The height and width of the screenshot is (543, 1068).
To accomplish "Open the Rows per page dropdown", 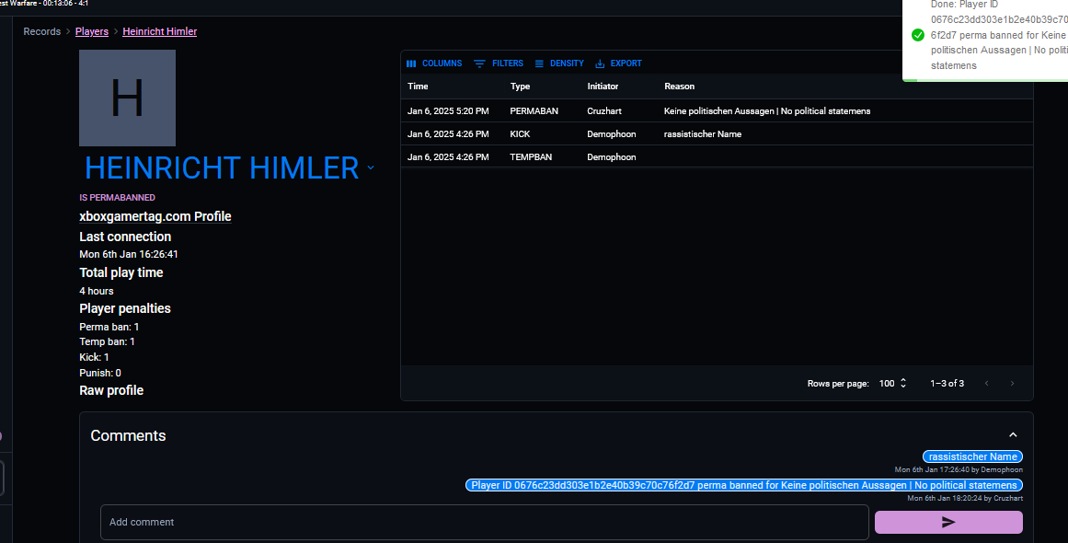I will (891, 383).
